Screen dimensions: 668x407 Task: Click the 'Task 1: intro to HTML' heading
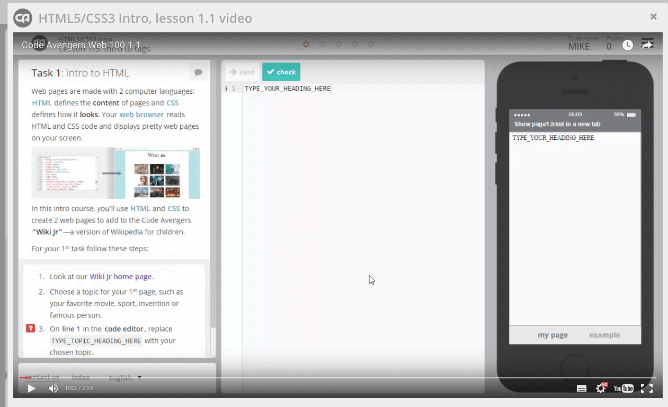[80, 73]
